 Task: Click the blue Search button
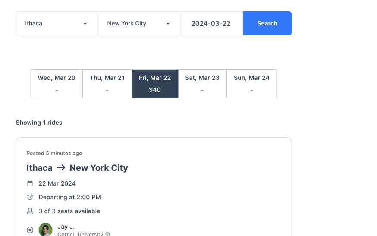click(267, 23)
